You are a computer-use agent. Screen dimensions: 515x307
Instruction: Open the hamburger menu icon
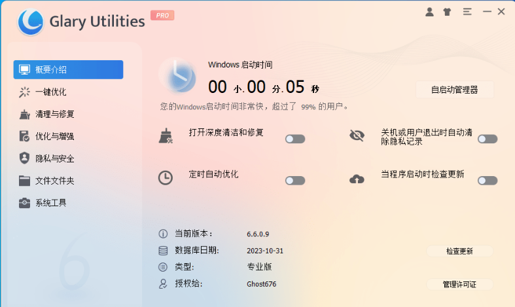pos(467,12)
